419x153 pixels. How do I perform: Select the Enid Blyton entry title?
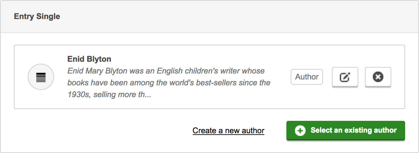pyautogui.click(x=89, y=59)
